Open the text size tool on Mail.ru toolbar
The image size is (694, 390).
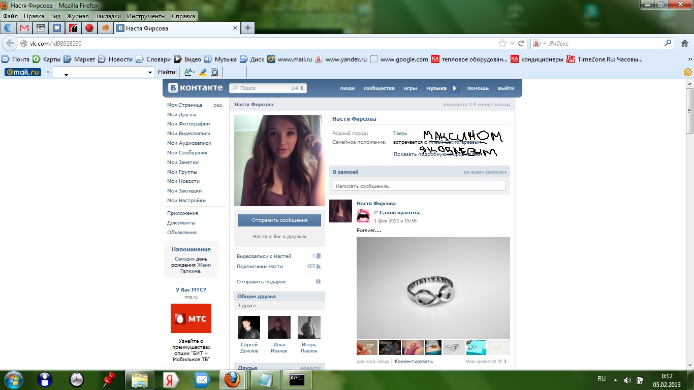point(189,72)
